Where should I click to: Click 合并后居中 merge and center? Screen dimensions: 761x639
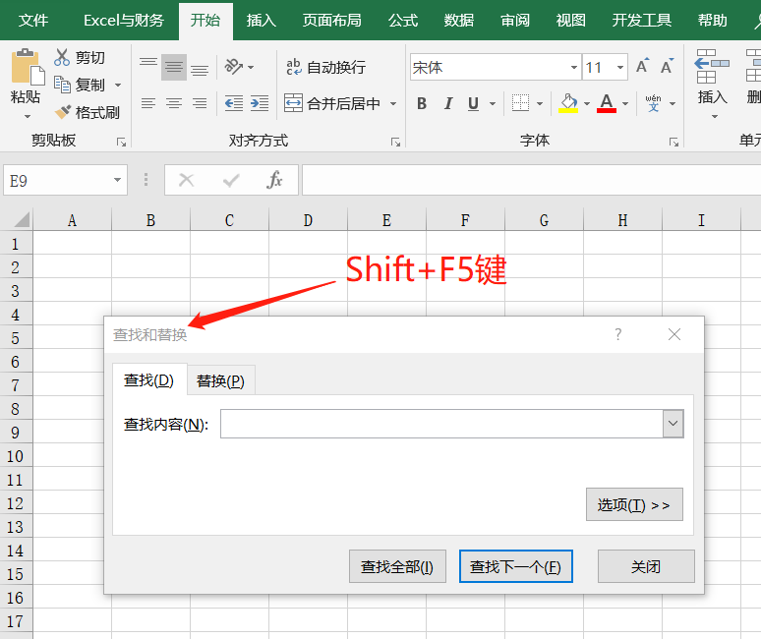[x=332, y=103]
